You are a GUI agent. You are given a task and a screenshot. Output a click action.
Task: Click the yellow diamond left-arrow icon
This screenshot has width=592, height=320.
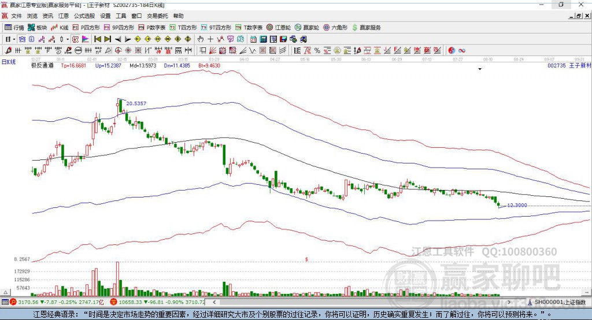138,39
